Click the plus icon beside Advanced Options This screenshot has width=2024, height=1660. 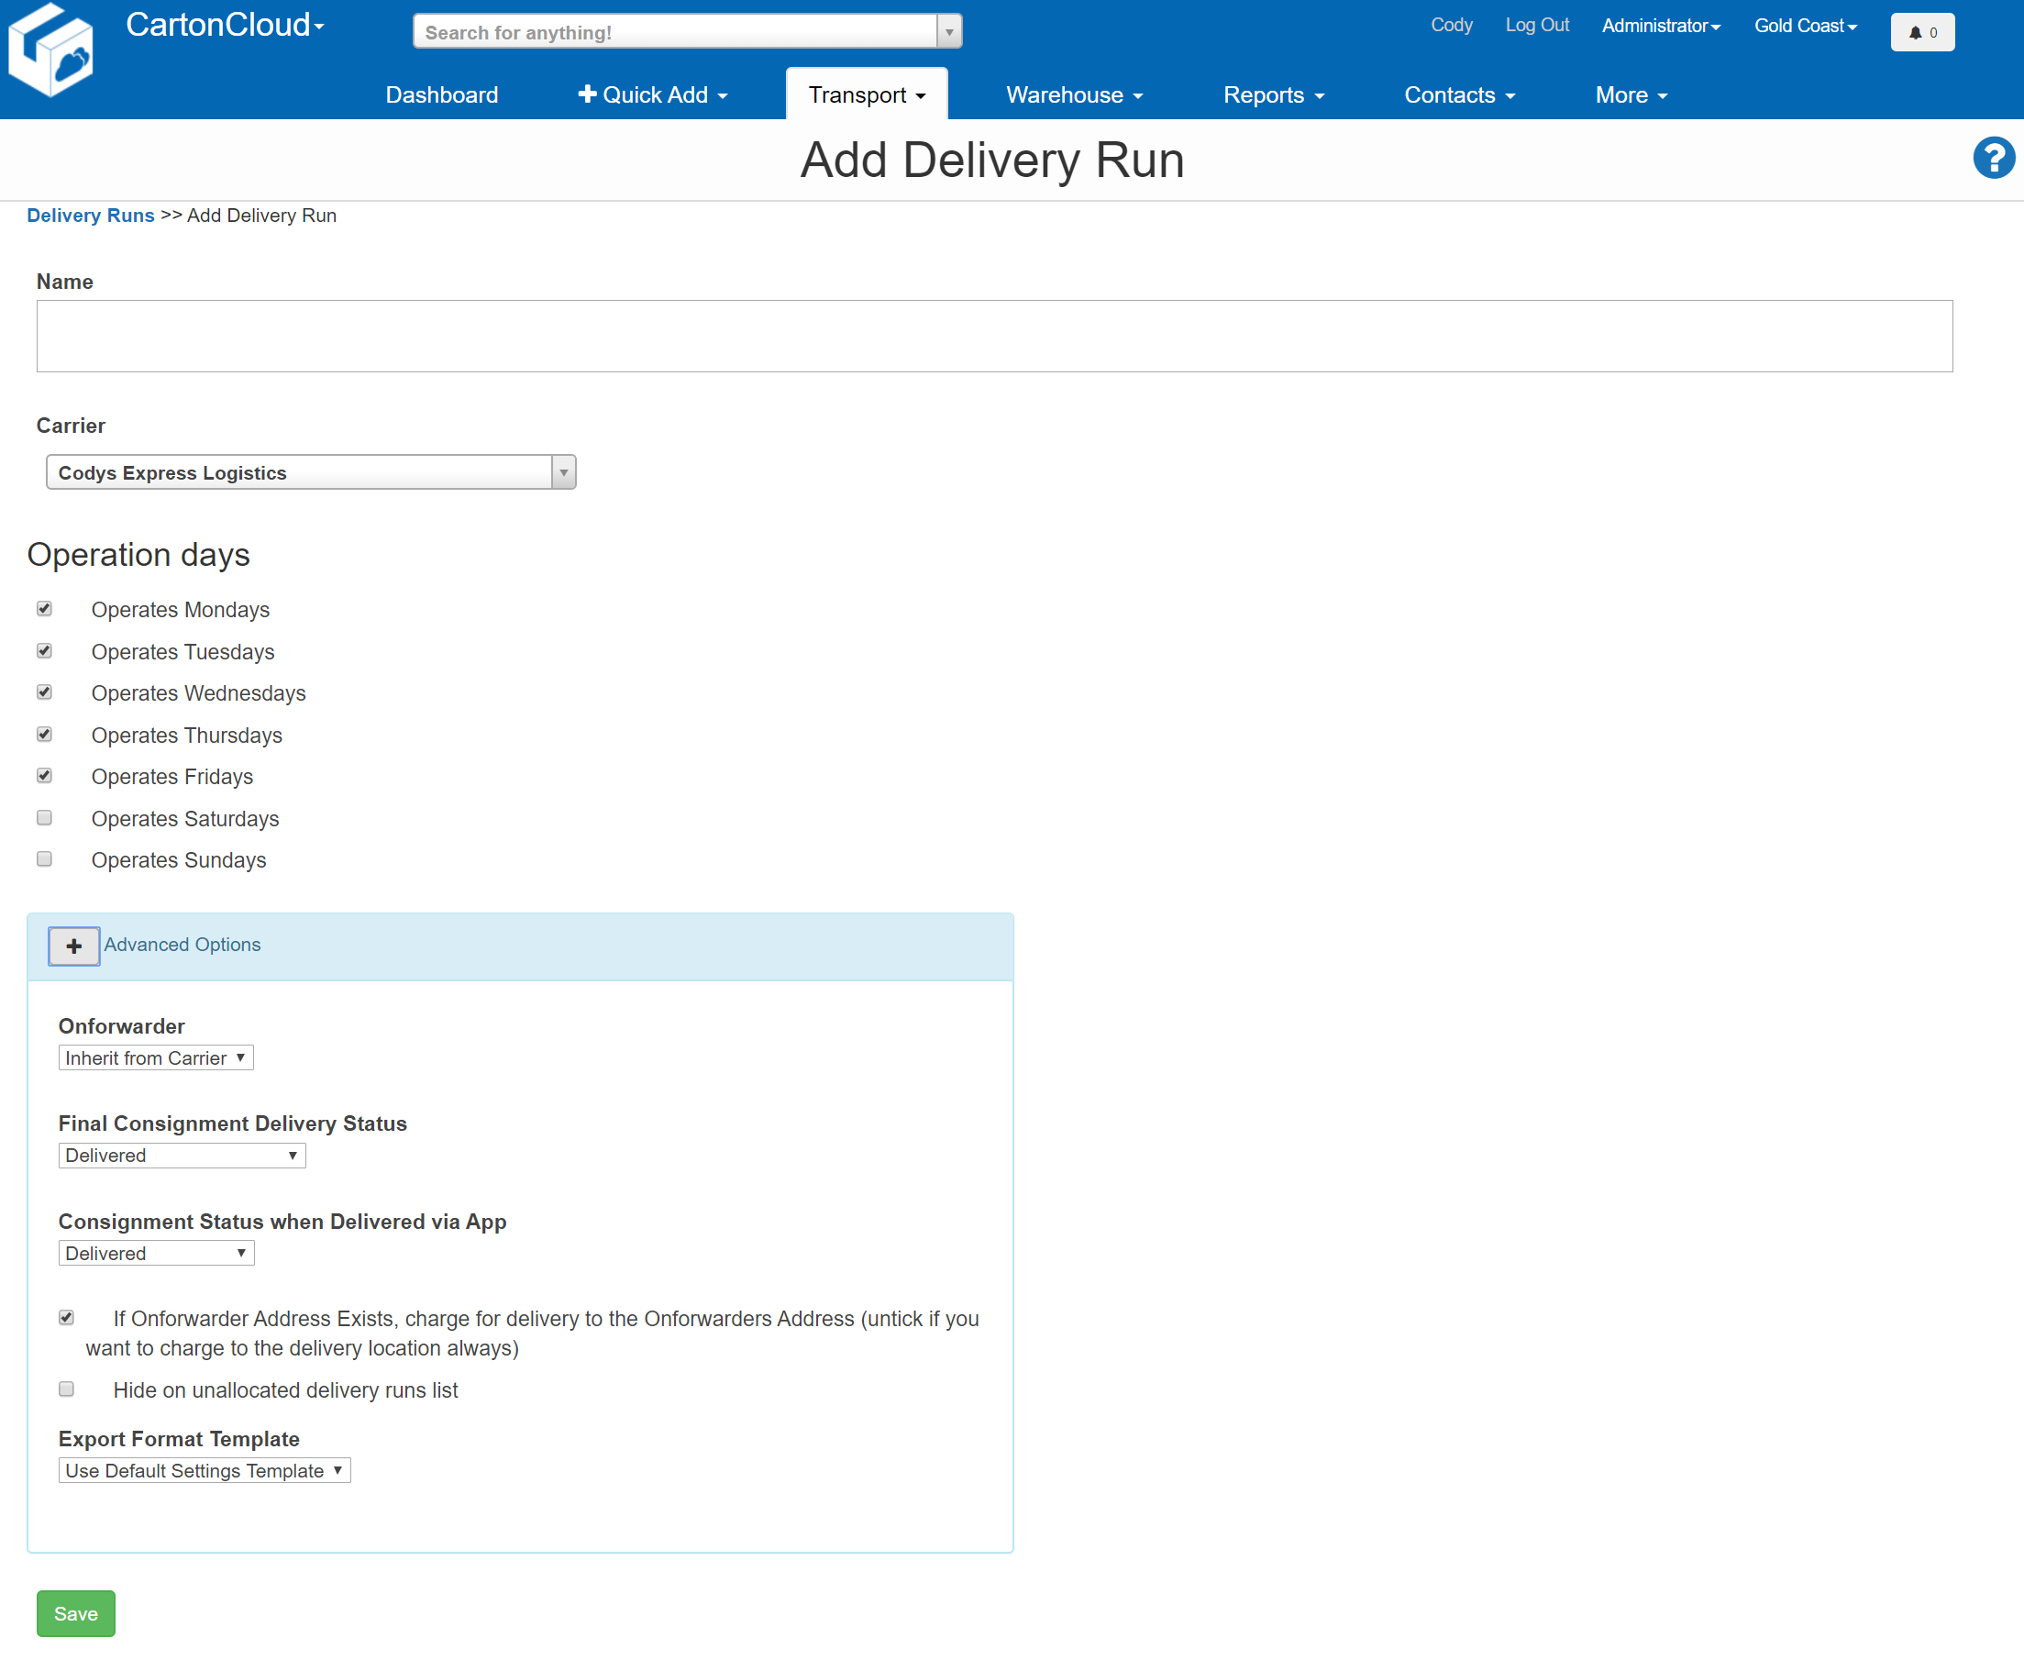pos(73,946)
